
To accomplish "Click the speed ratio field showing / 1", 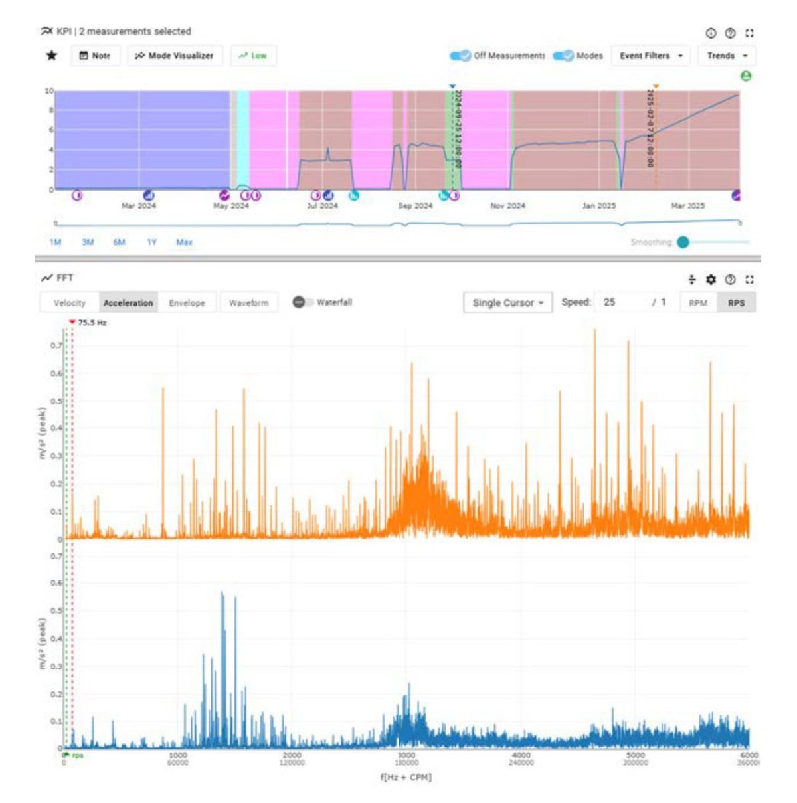I will [660, 302].
